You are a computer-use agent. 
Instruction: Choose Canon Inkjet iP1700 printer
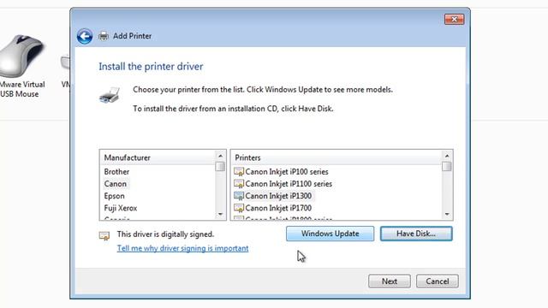pos(278,208)
